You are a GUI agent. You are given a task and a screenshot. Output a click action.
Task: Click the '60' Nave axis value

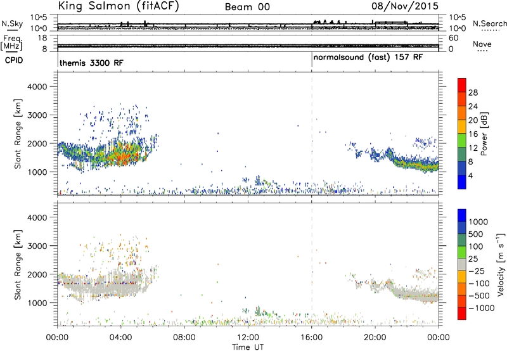[453, 38]
